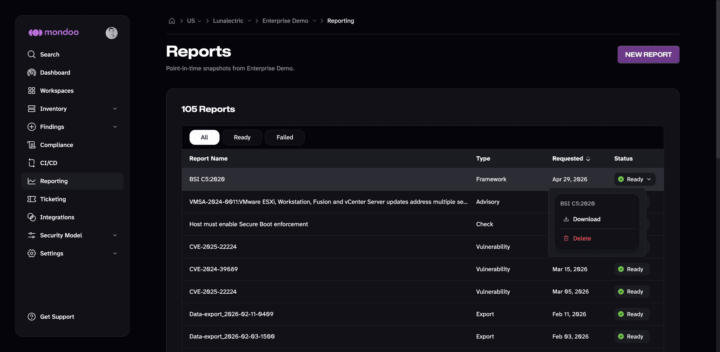Expand the Security Model sidebar section
Screen dimensions: 720x352
click(x=115, y=235)
